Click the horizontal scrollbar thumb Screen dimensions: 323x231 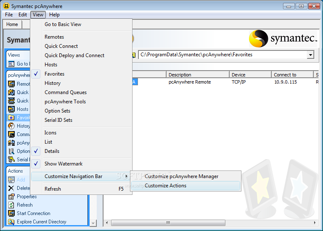168,223
